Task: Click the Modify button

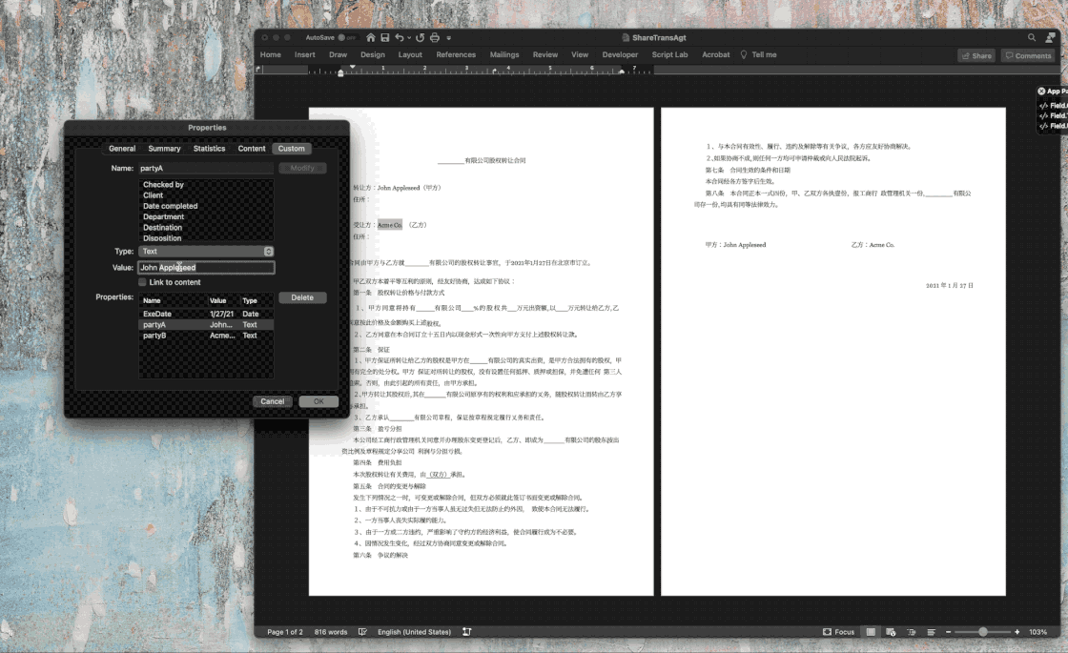Action: (x=302, y=168)
